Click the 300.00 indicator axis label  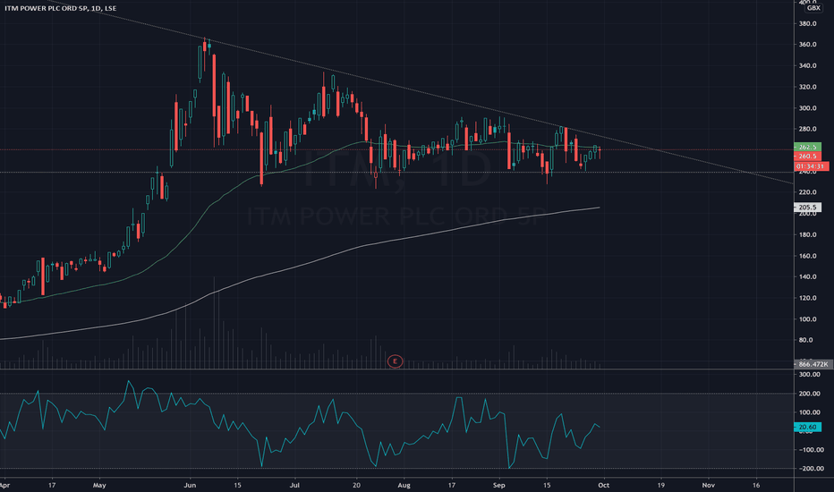click(809, 375)
